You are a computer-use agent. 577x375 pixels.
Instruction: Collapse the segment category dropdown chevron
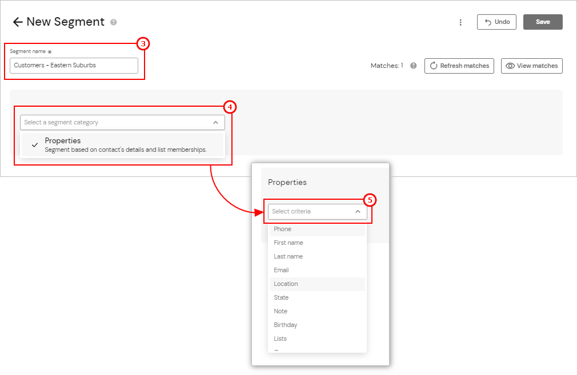(x=216, y=122)
